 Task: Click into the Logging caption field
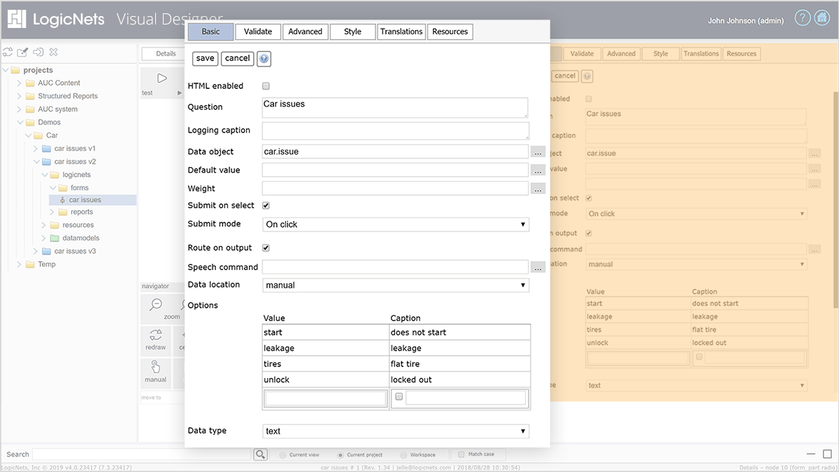(x=396, y=131)
